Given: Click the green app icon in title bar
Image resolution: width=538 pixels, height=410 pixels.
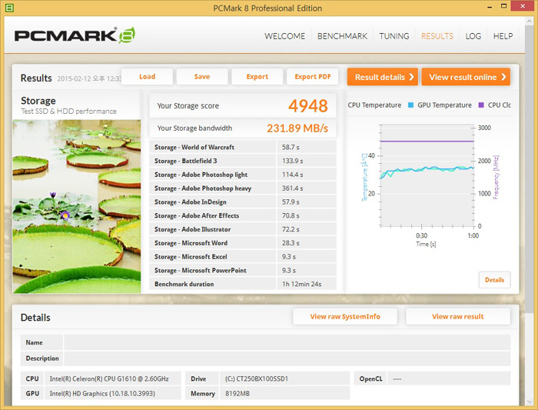Looking at the screenshot, I should [x=9, y=8].
